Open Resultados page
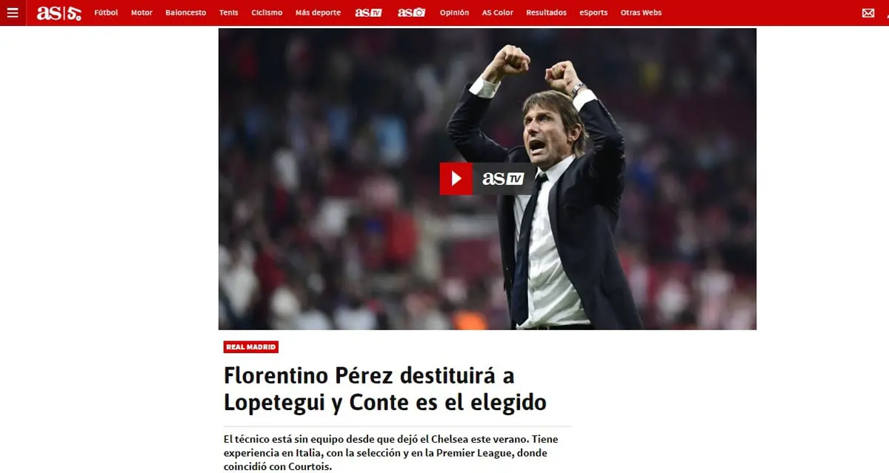889x473 pixels. [546, 13]
